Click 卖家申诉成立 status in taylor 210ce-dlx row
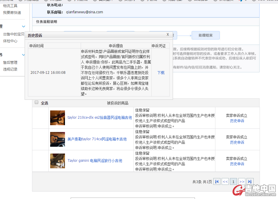Viewport: 278px width, 199px height. [x=236, y=115]
